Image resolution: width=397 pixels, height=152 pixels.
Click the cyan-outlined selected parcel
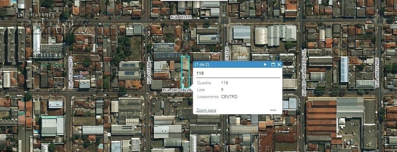click(185, 72)
